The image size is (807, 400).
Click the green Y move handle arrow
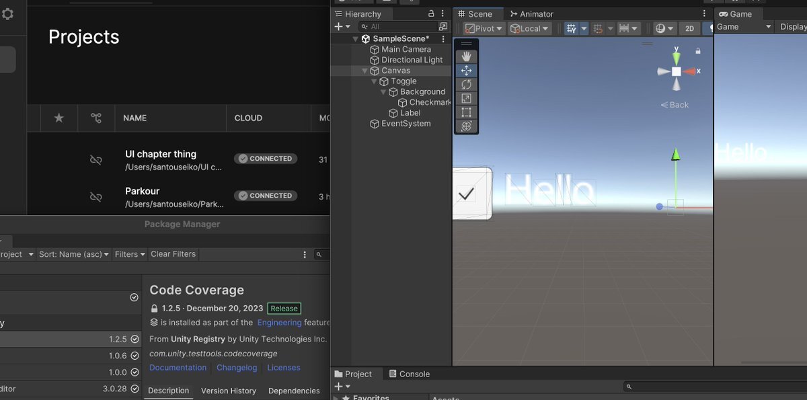pos(676,155)
